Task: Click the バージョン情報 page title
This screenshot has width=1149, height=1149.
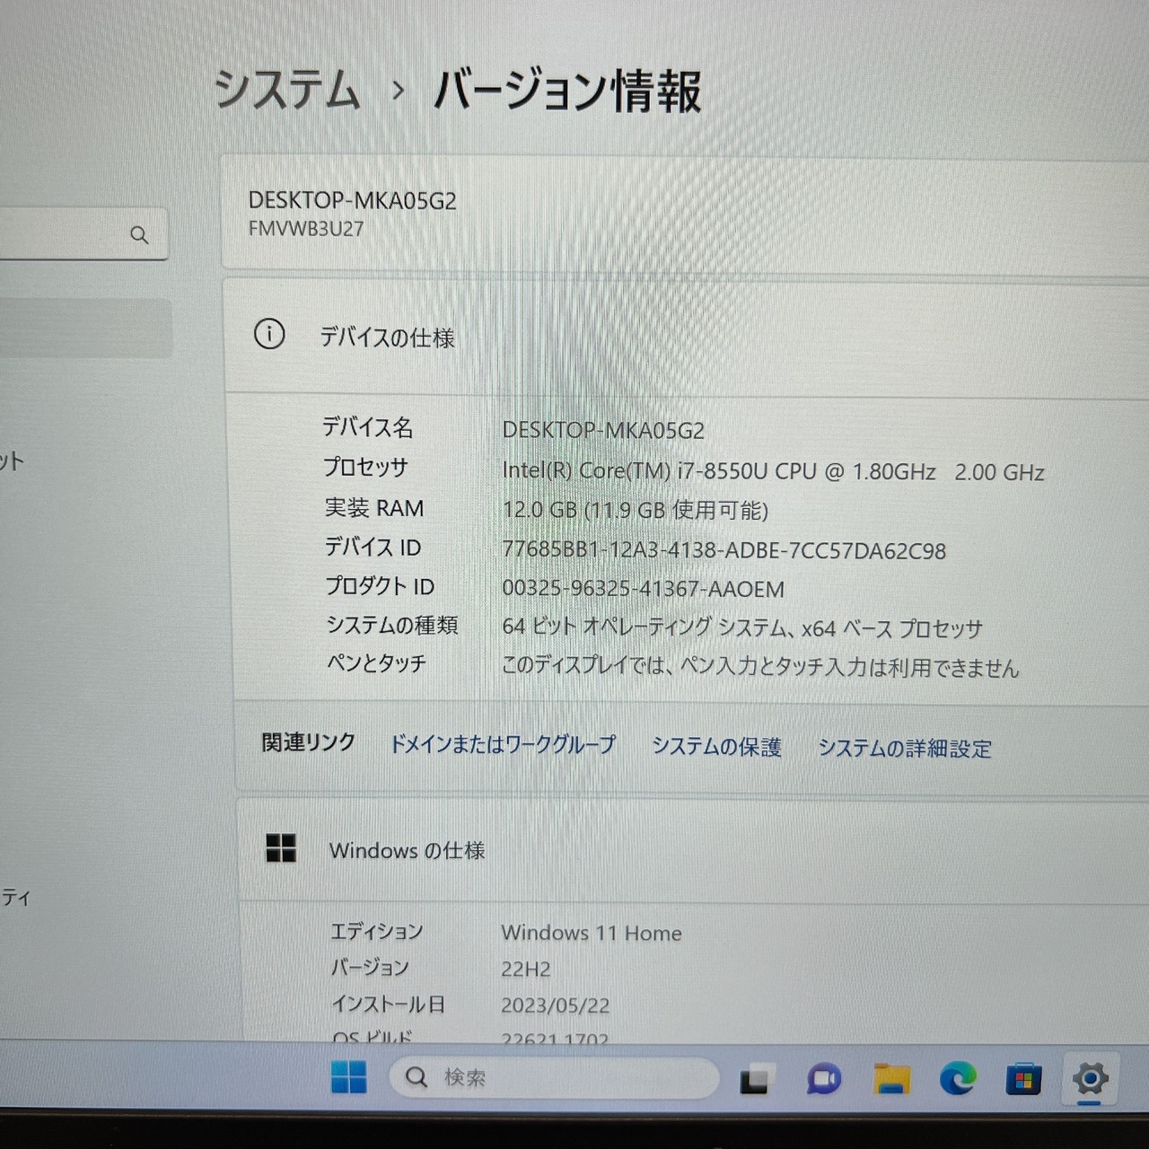Action: (x=567, y=92)
